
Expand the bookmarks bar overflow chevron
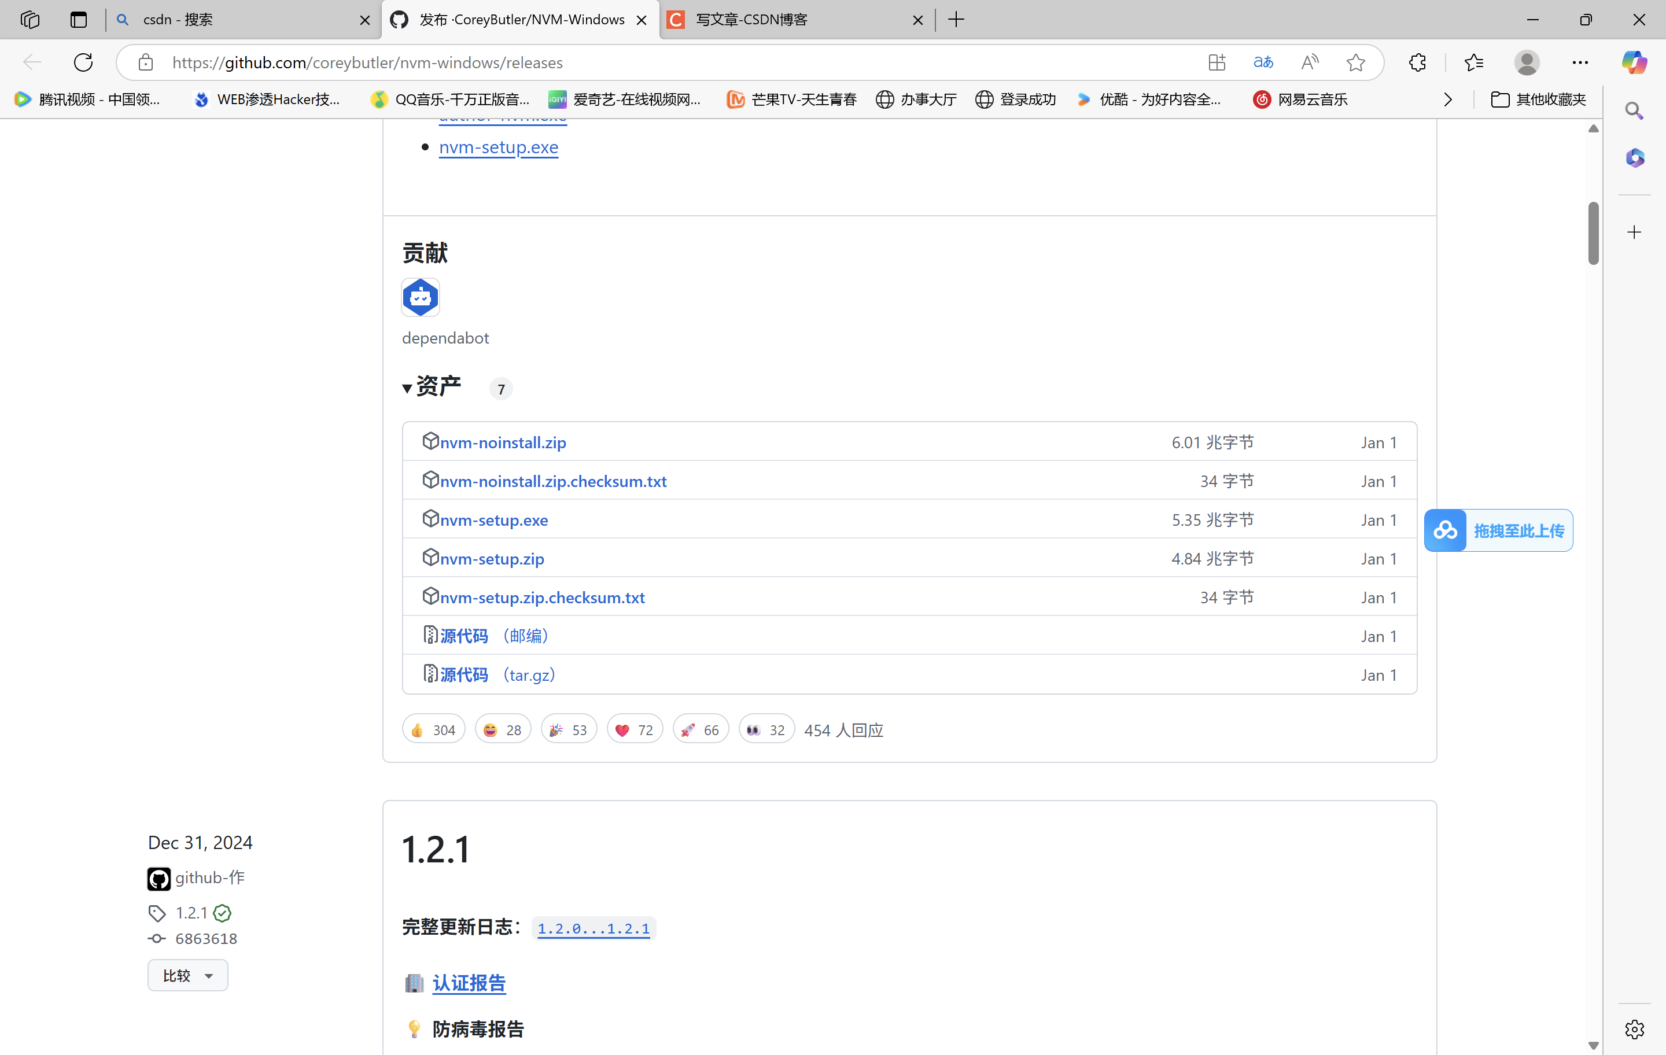[x=1447, y=99]
